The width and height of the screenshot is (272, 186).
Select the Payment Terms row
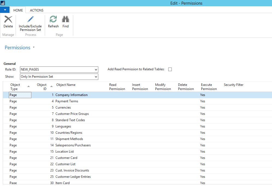pos(67,101)
